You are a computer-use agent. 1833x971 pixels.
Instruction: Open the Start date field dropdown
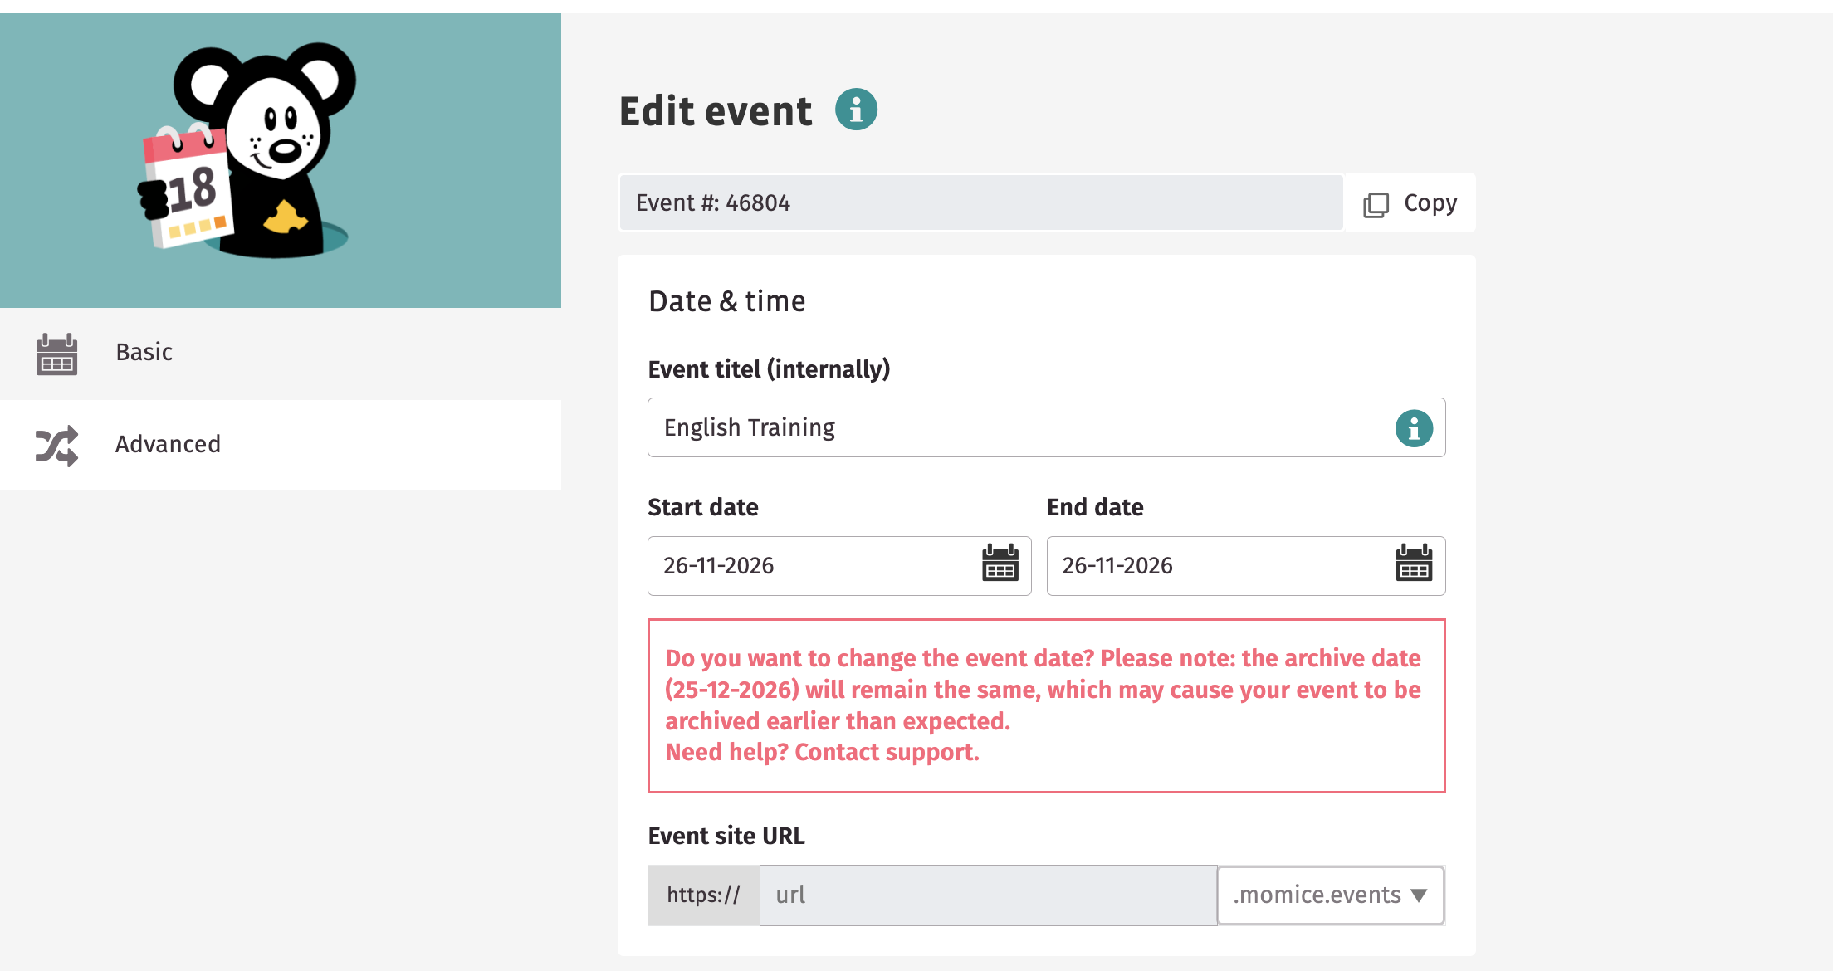point(838,565)
